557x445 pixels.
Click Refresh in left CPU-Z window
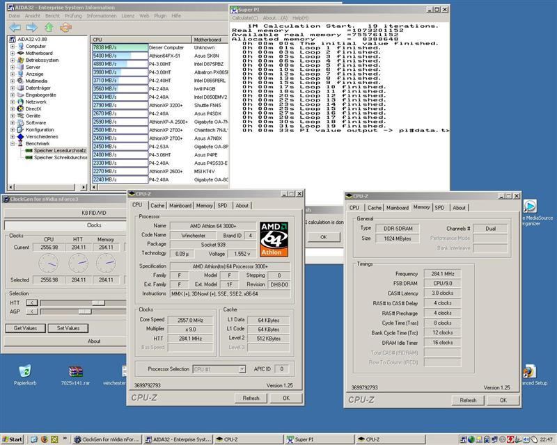click(x=251, y=398)
